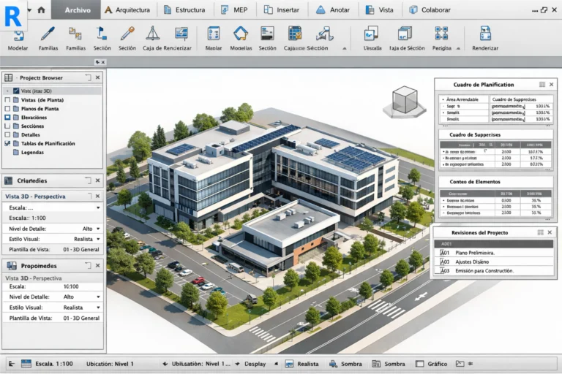Select the compass-shaped drafting icon
The height and width of the screenshot is (374, 562).
click(x=153, y=34)
